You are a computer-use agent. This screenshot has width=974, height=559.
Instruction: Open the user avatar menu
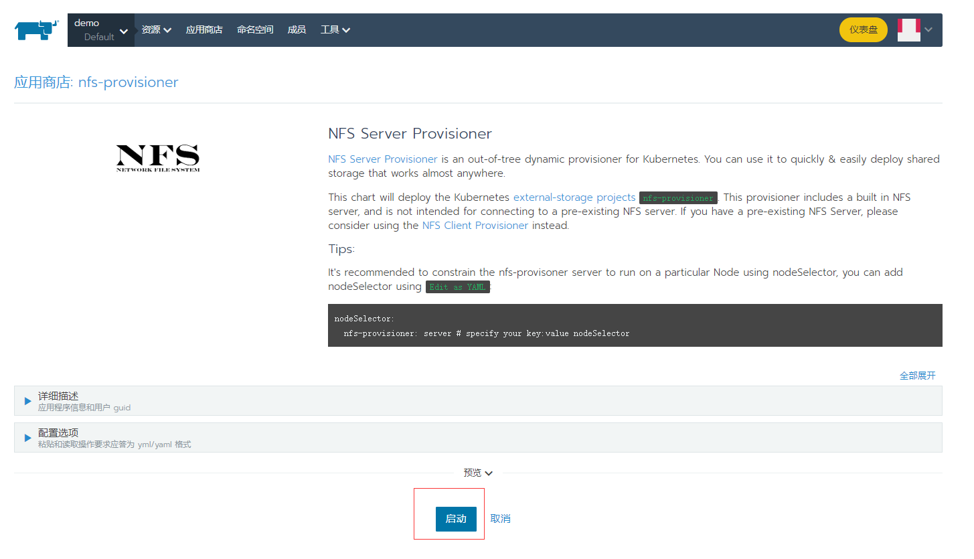[x=909, y=29]
